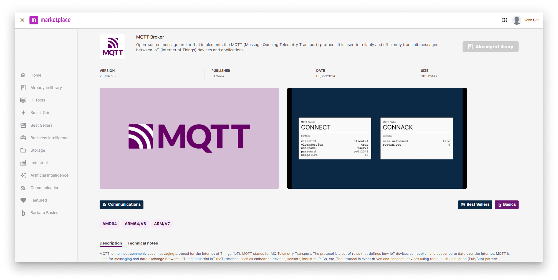558x280 pixels.
Task: Select the AMD64 architecture chip
Action: coord(109,224)
